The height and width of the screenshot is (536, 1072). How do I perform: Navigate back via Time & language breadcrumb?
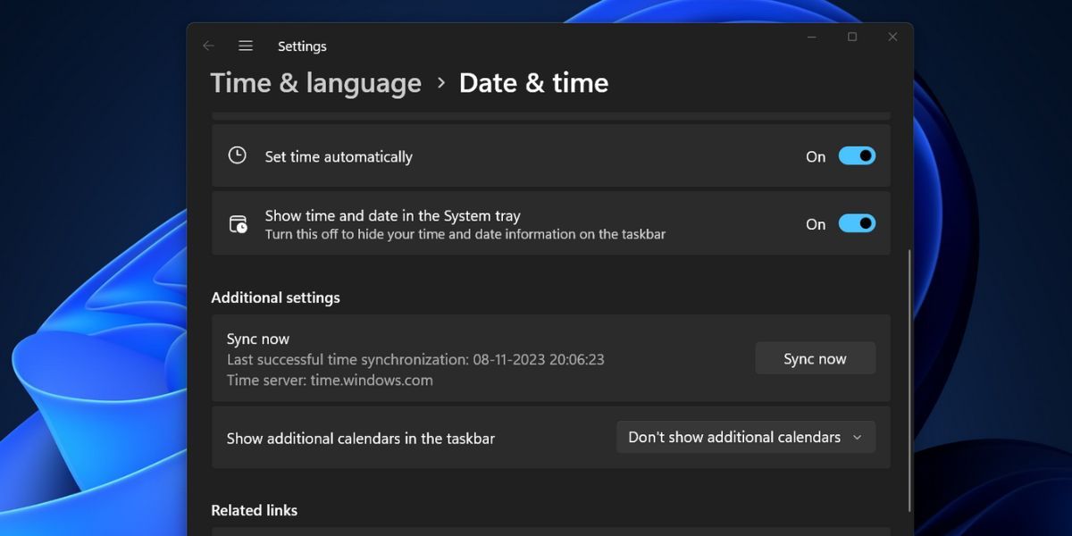[x=314, y=82]
